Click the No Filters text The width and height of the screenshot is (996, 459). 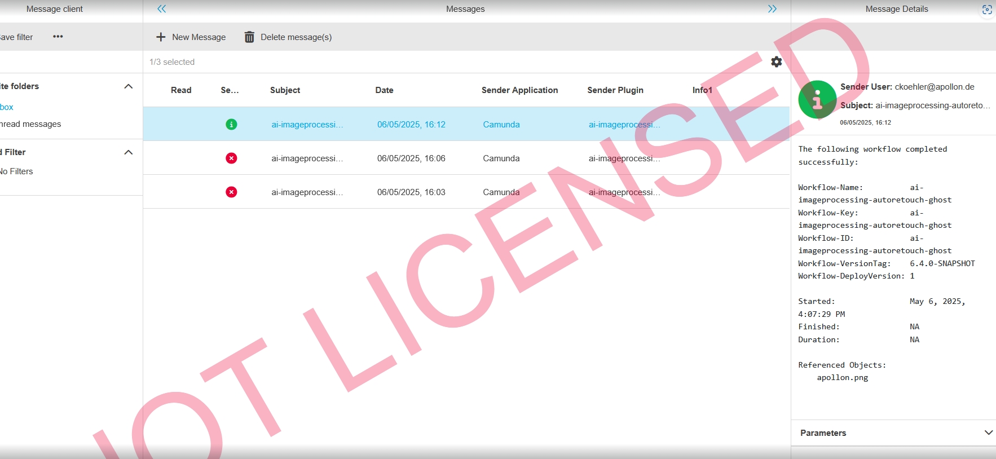pos(16,171)
